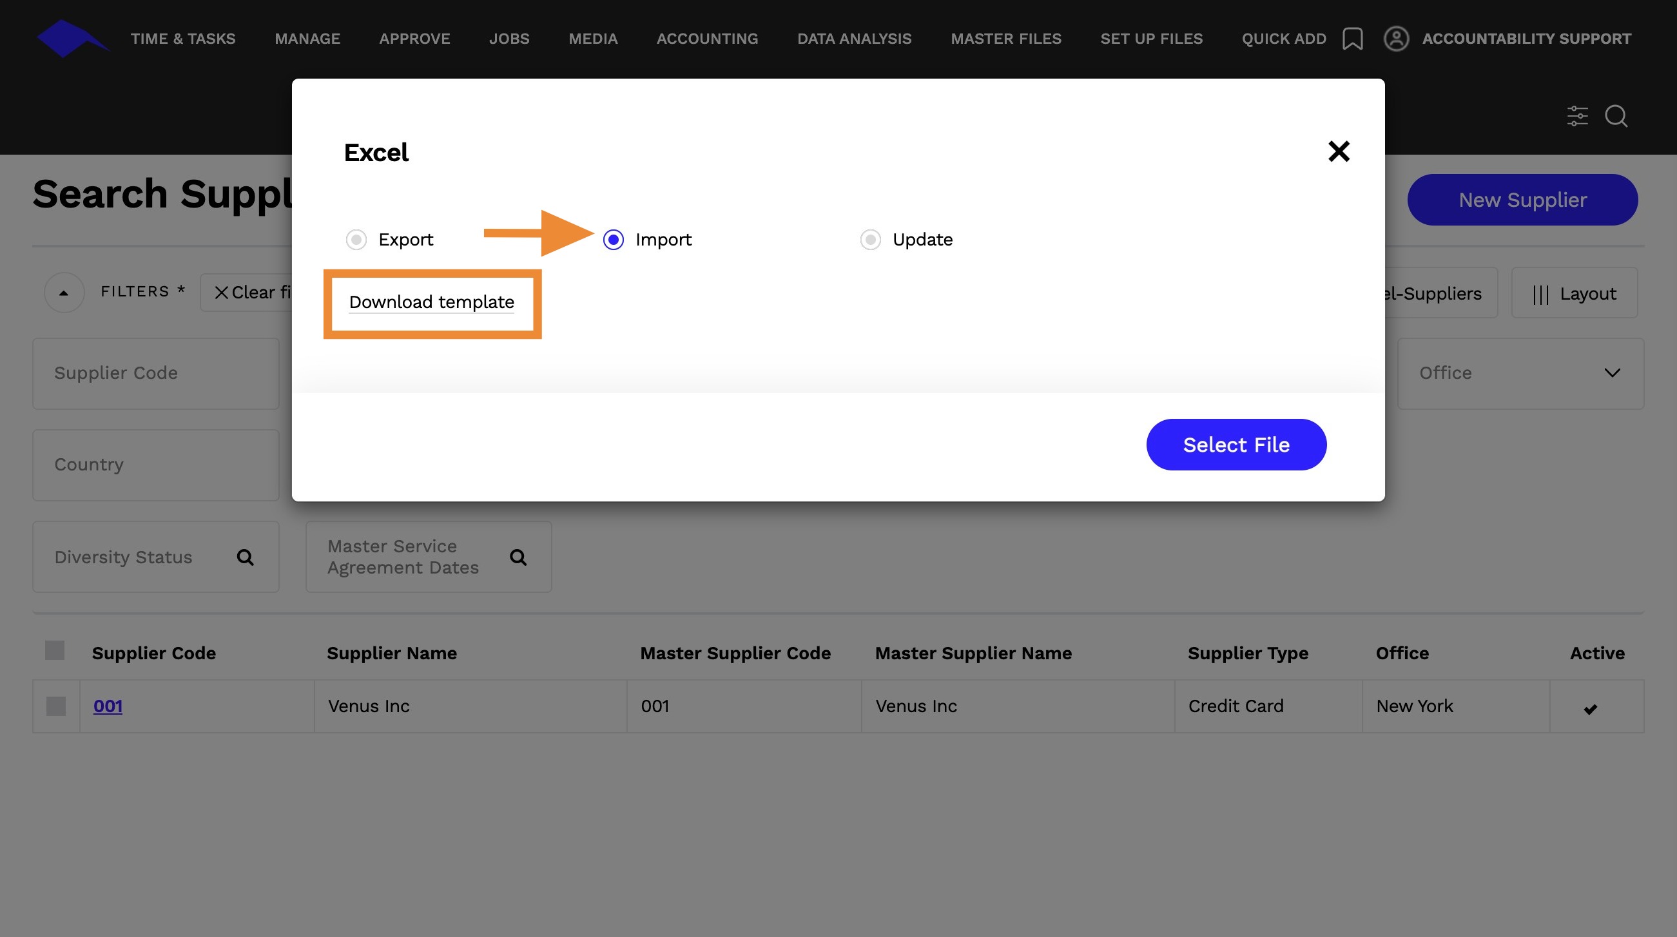The width and height of the screenshot is (1677, 937).
Task: Select the Update radio button
Action: (x=870, y=240)
